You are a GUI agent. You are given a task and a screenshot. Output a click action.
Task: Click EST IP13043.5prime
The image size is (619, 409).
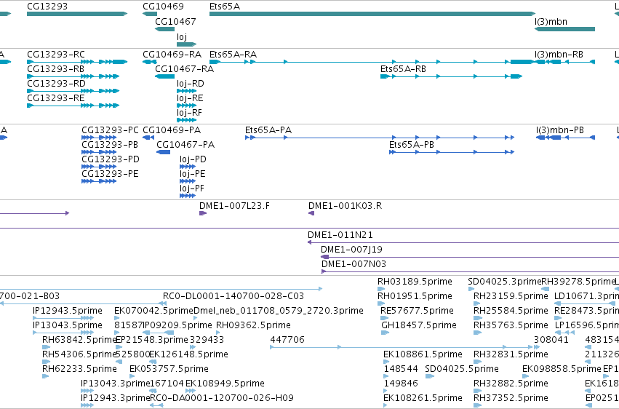coord(63,333)
